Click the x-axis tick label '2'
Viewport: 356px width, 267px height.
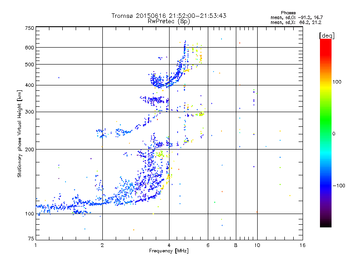(102, 245)
